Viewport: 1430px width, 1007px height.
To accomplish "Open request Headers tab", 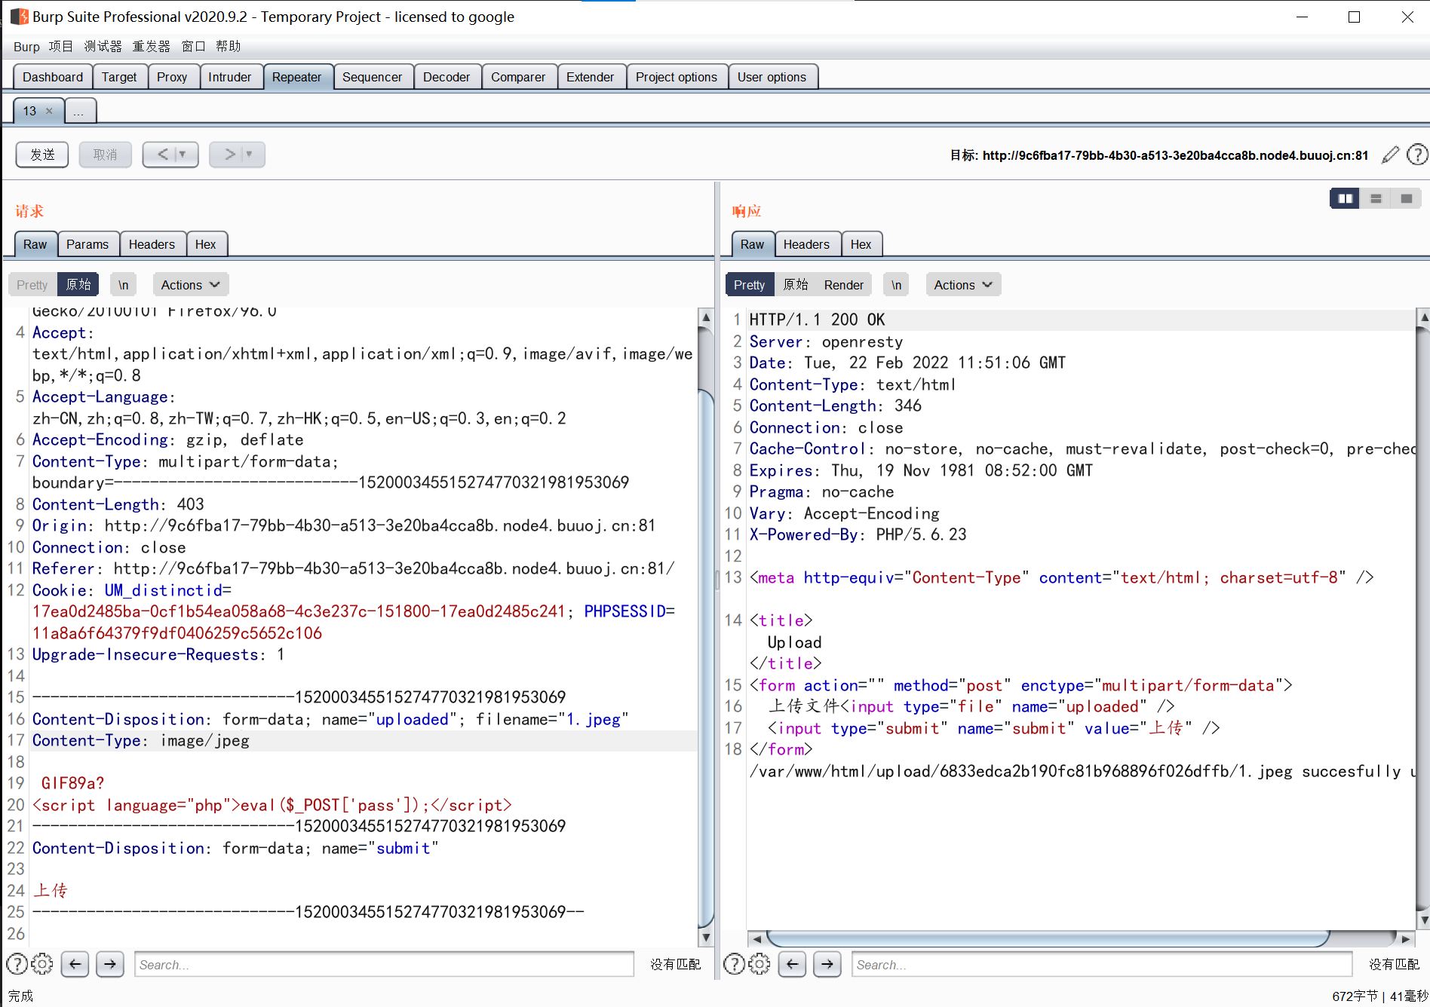I will [152, 244].
